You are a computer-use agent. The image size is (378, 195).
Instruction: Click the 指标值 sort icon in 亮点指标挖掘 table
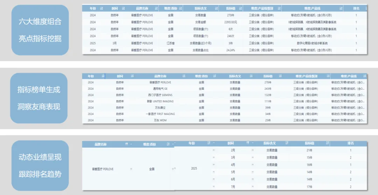click(x=240, y=8)
